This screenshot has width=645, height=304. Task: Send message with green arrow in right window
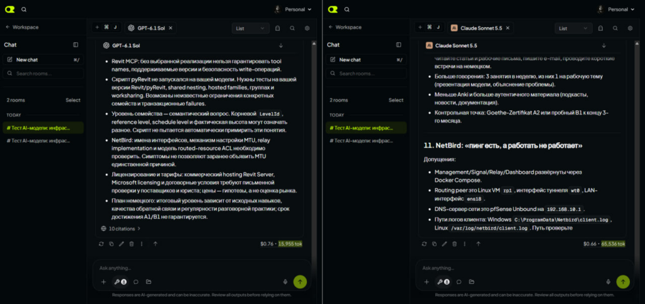pos(623,282)
